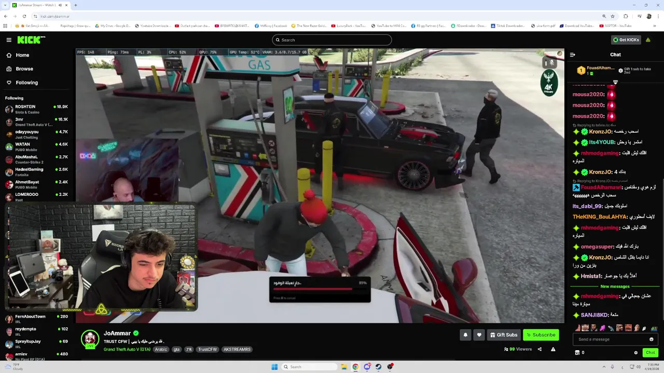Viewport: 664px width, 373px height.
Task: Open ROSHTEIN channel in Following list
Action: coord(36,109)
